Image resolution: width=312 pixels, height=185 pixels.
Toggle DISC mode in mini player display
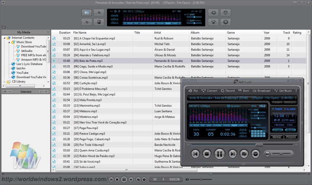tap(254, 106)
